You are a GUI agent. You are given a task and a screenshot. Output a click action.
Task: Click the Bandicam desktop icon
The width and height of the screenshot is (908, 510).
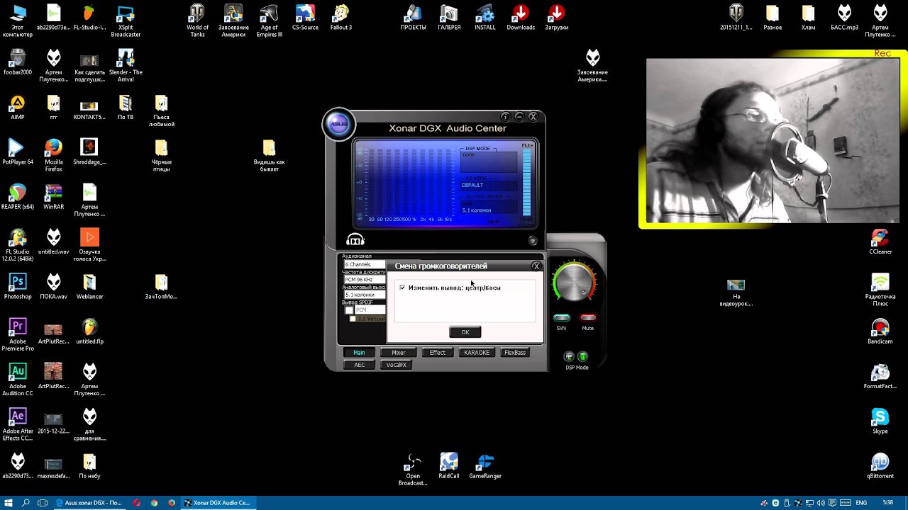click(x=880, y=328)
